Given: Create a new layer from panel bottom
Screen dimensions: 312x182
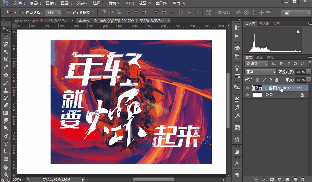Looking at the screenshot, I should click(x=295, y=179).
